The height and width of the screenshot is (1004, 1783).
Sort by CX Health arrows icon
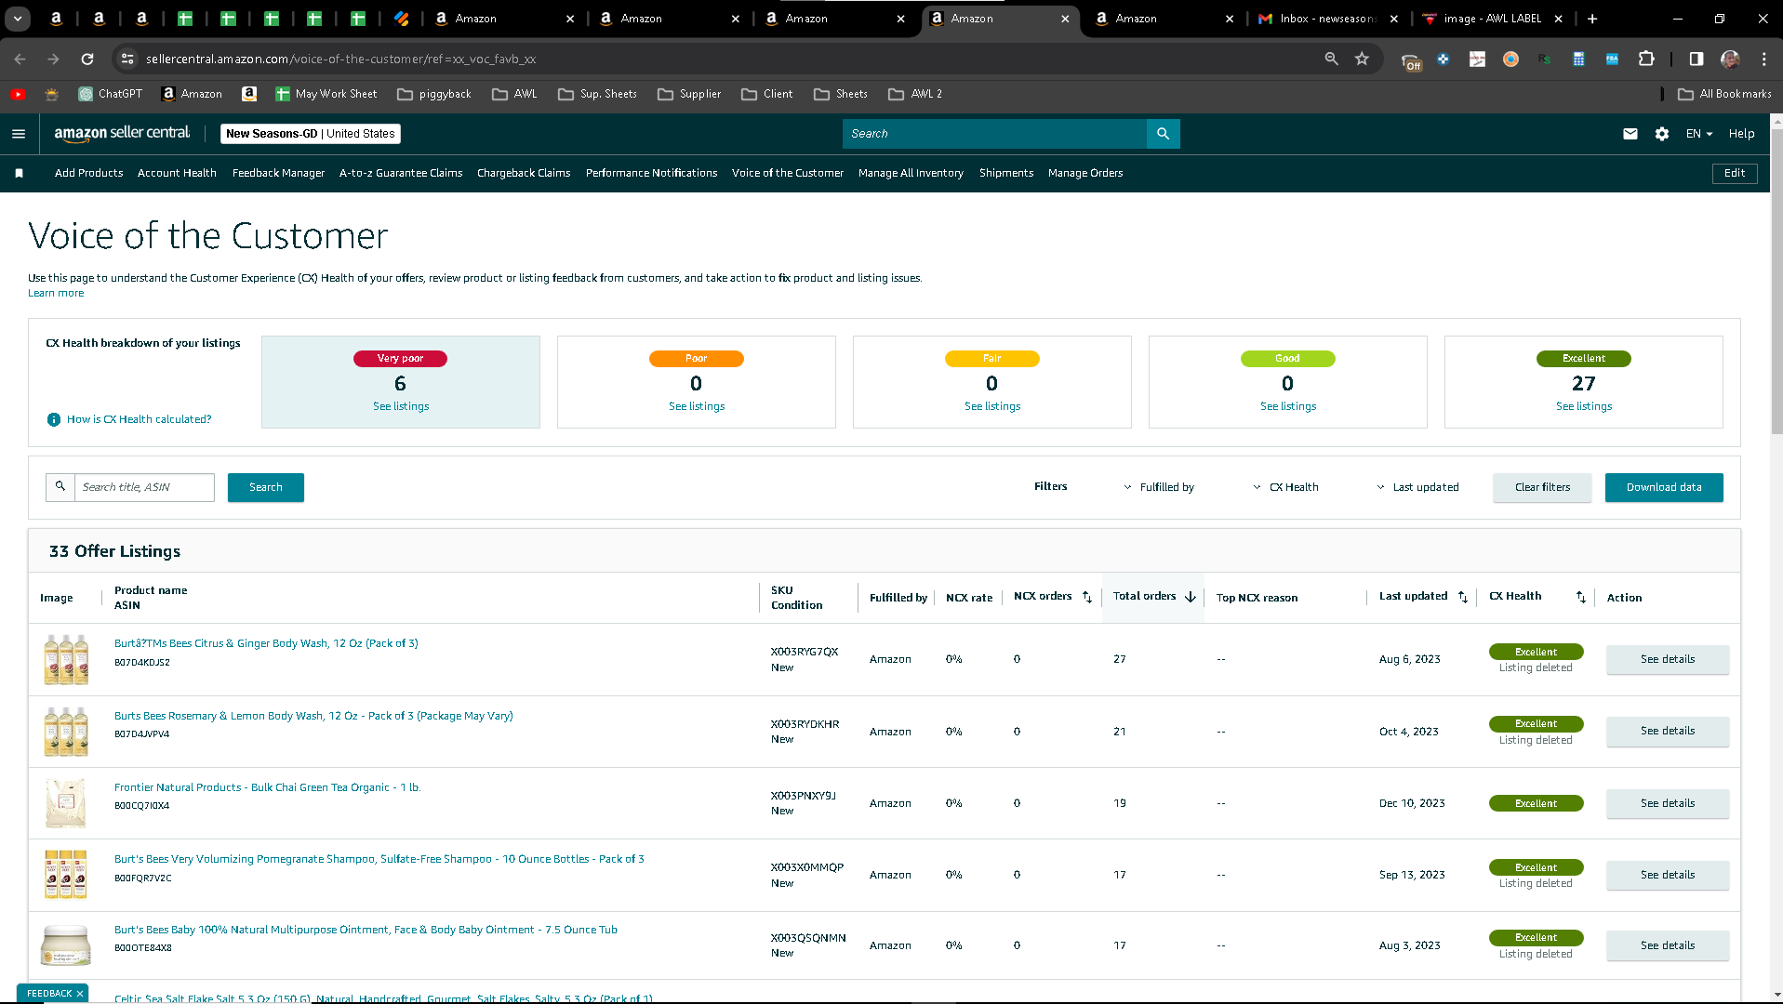click(1580, 597)
